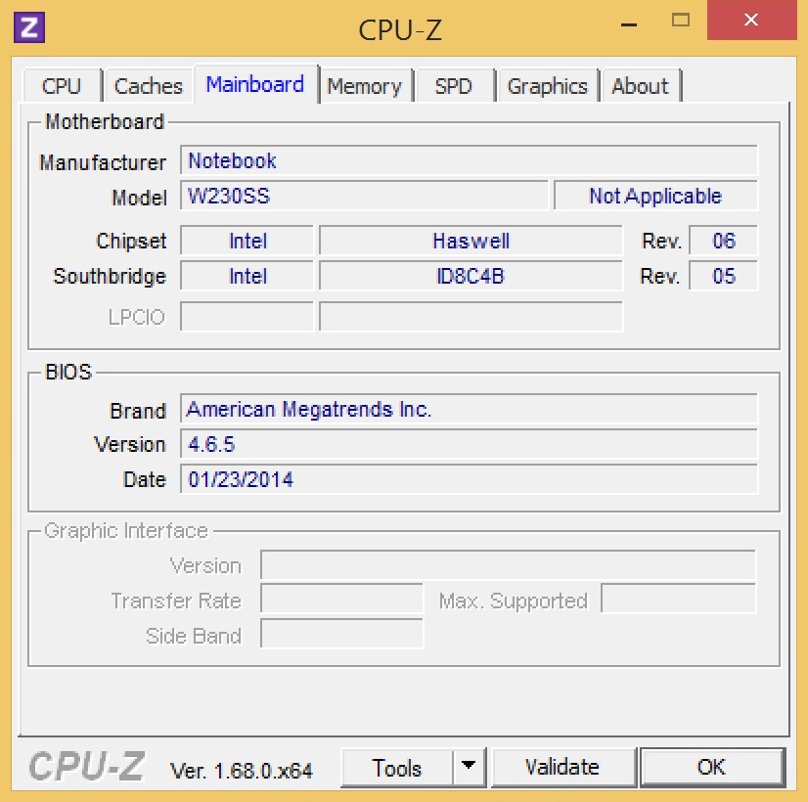
Task: Select the Haswell chipset value
Action: 471,241
